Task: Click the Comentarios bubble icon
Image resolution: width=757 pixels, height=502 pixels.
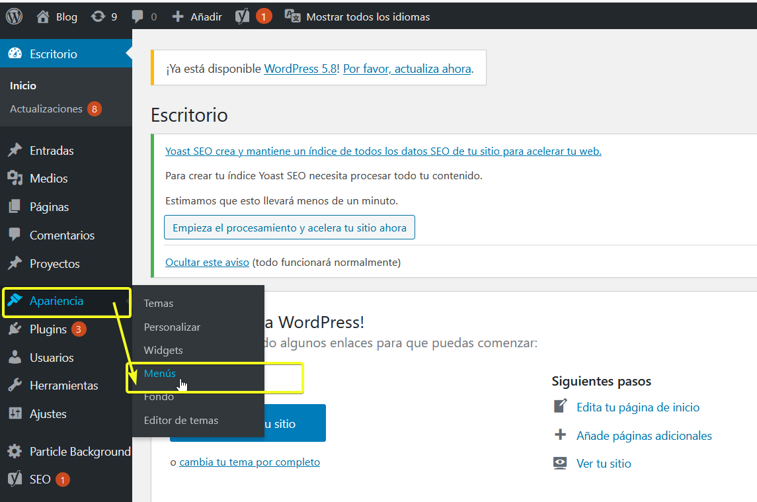Action: point(15,235)
